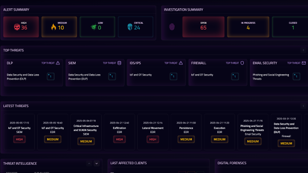Click the warning triangle icon on DLP card

coord(58,63)
